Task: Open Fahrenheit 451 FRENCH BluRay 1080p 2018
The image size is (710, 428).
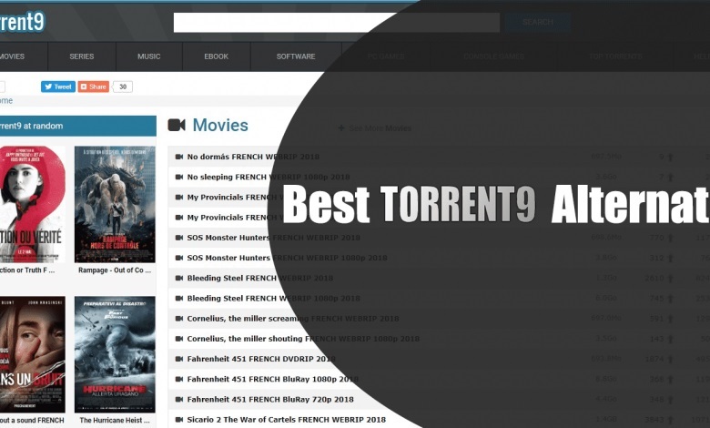Action: pyautogui.click(x=272, y=379)
